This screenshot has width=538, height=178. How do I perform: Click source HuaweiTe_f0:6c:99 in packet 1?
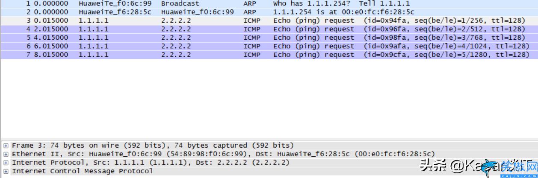tap(115, 3)
